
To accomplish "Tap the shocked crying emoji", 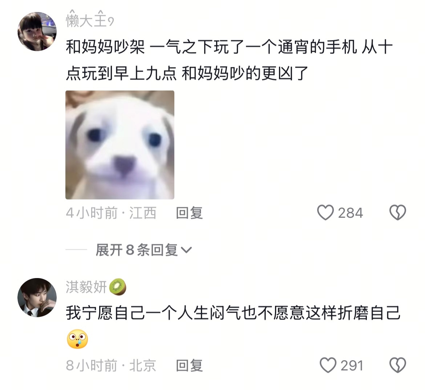I will [77, 339].
